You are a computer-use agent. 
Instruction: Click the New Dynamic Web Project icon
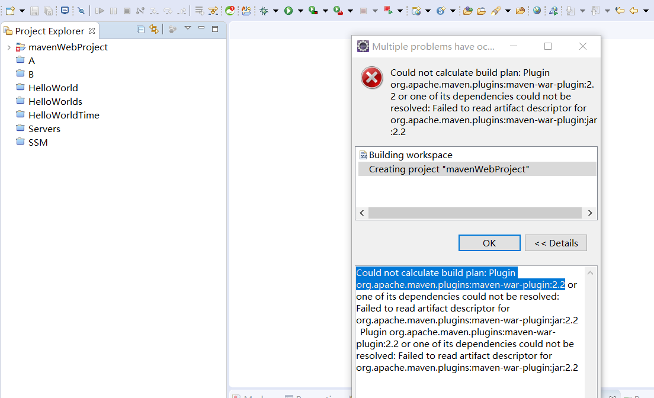pyautogui.click(x=416, y=11)
